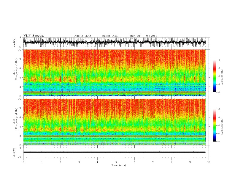Image resolution: width=235 pixels, height=182 pixels.
Task: Click the ch.1 voltage waveform trace
Action: (114, 42)
